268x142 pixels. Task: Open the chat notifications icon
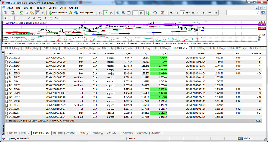pyautogui.click(x=263, y=13)
